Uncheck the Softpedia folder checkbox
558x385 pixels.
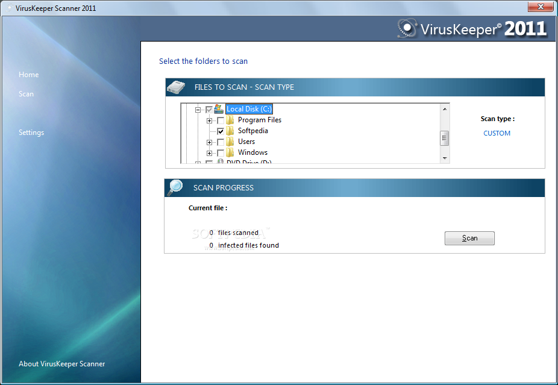click(x=221, y=131)
